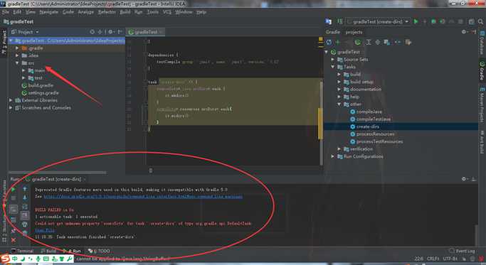This screenshot has width=486, height=265.
Task: Toggle the Project side tool window button
Action: [4, 42]
